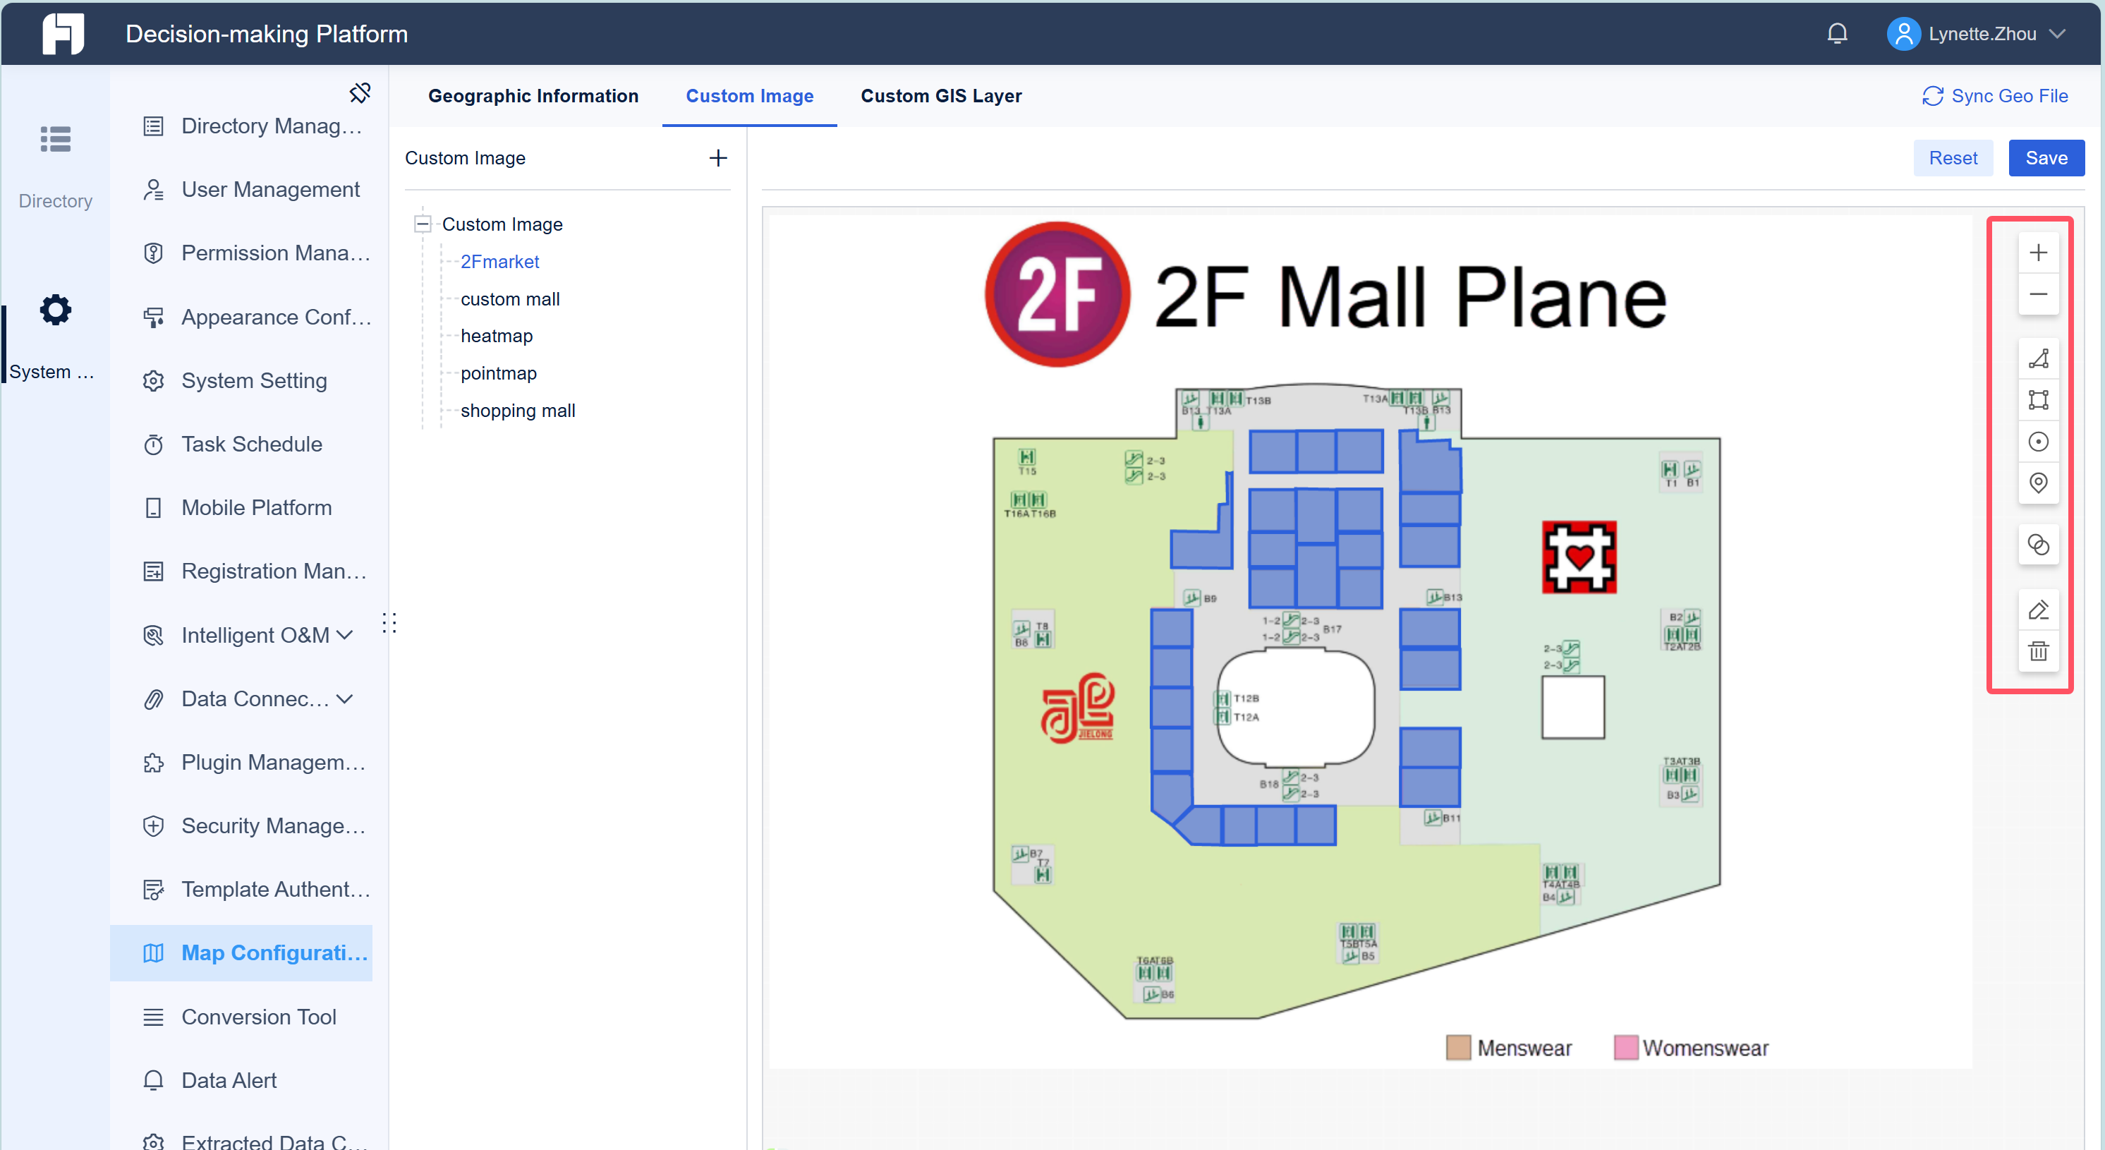Select the circle drawing tool
Screen dimensions: 2105x1150
[2038, 442]
